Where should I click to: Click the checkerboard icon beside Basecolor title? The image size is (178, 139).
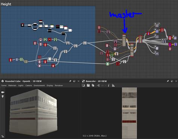(x=83, y=81)
